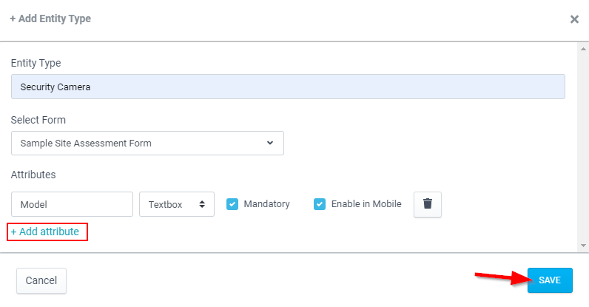
Task: Delete the Model attribute with trash icon
Action: tap(428, 204)
